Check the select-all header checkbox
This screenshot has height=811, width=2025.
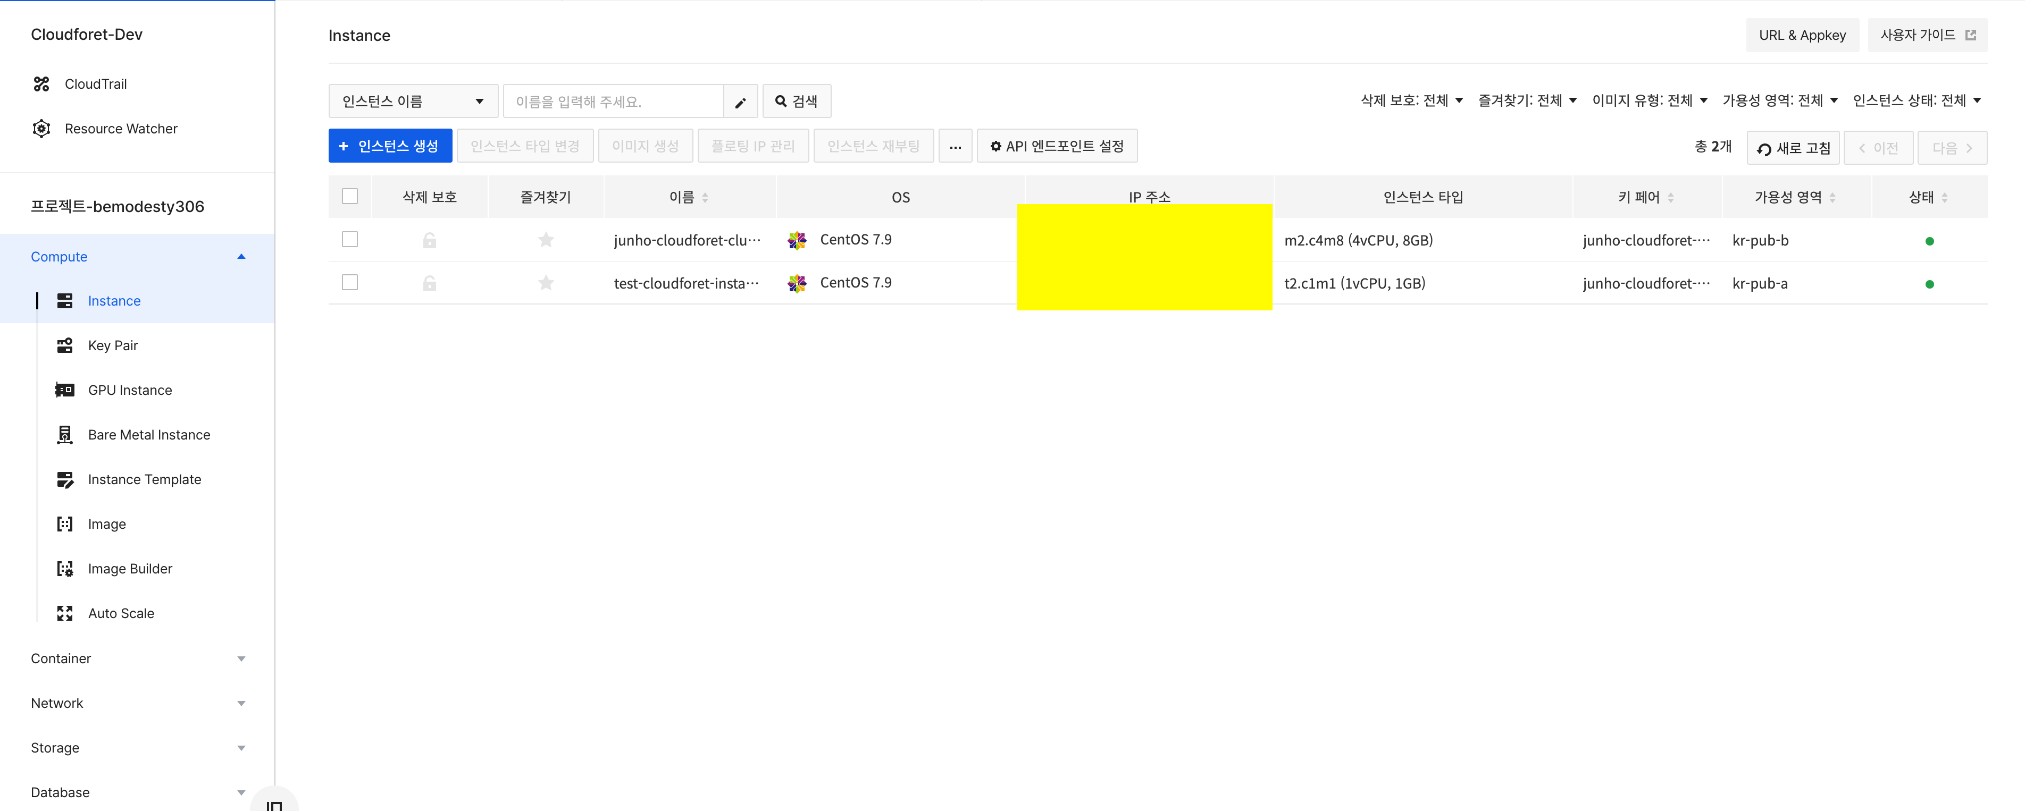click(x=350, y=197)
